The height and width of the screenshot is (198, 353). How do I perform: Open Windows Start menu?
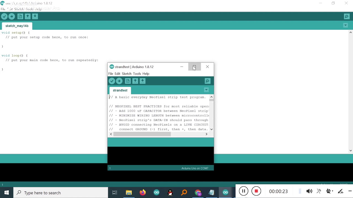coord(7,193)
